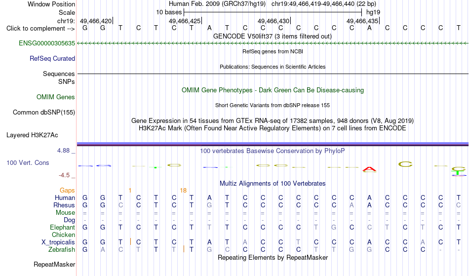Click the Rhesus species label
This screenshot has height=276, width=469.
(64, 205)
